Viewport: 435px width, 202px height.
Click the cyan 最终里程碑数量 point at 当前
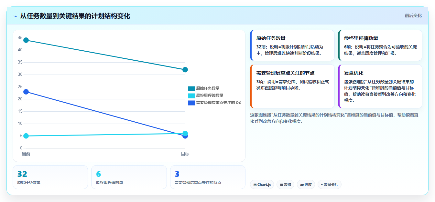[x=26, y=136]
